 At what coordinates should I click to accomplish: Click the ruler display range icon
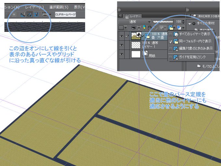tap(171, 28)
